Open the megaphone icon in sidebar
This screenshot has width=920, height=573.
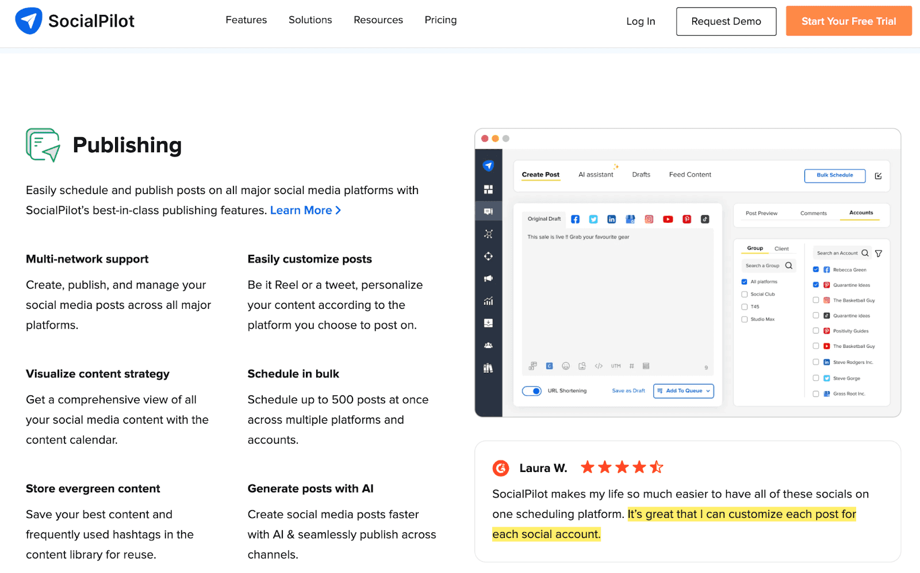[488, 278]
